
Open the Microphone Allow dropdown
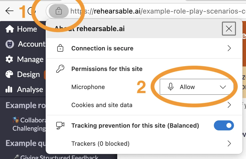point(197,87)
